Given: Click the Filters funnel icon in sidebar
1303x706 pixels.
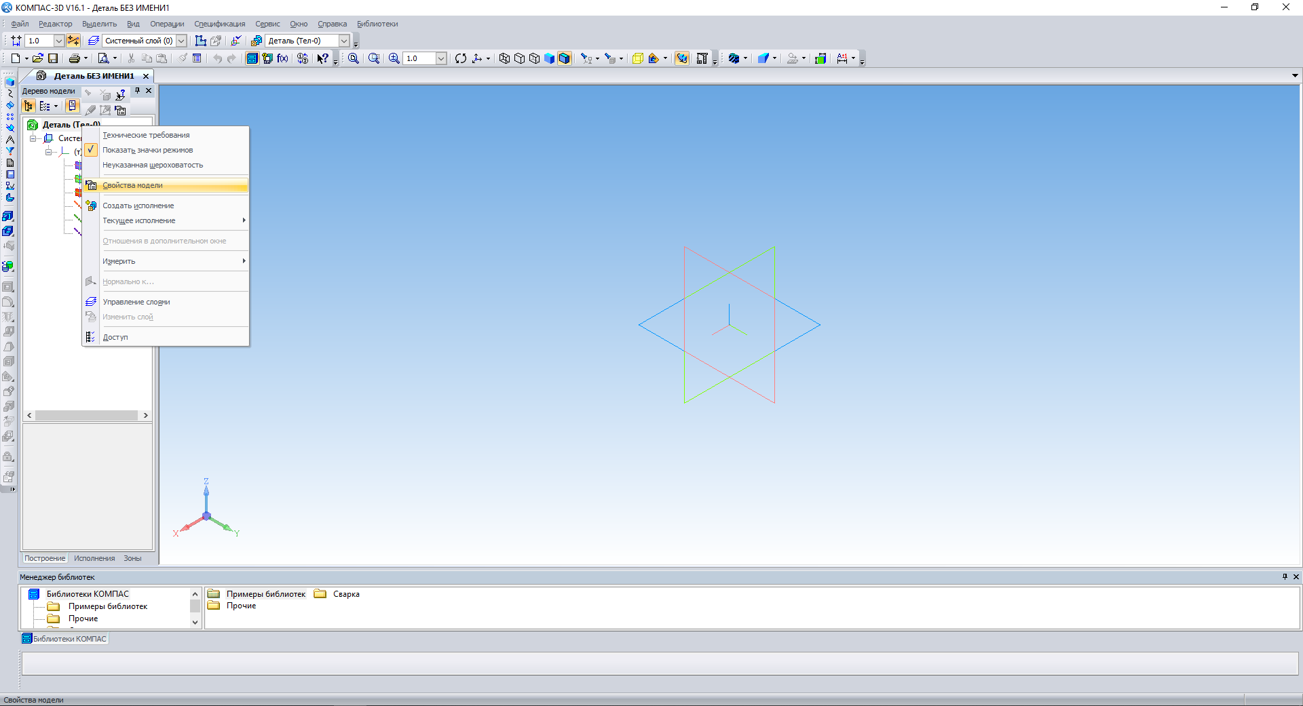Looking at the screenshot, I should pos(10,151).
